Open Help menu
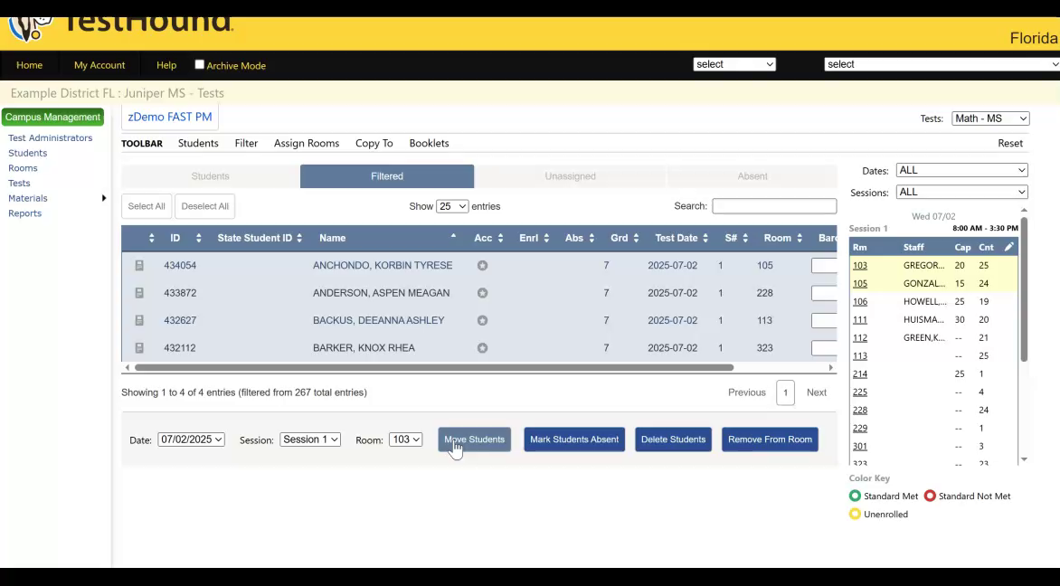The width and height of the screenshot is (1060, 586). click(166, 65)
